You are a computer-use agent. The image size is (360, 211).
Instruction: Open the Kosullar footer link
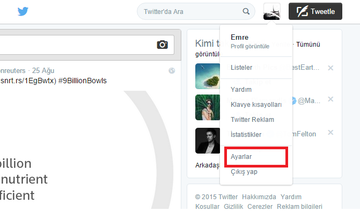click(x=207, y=206)
